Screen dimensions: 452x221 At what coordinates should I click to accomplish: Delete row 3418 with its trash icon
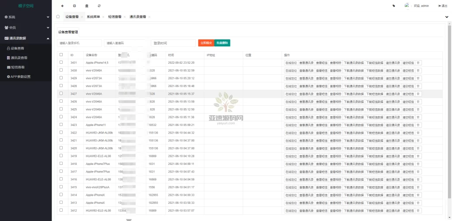[418, 164]
